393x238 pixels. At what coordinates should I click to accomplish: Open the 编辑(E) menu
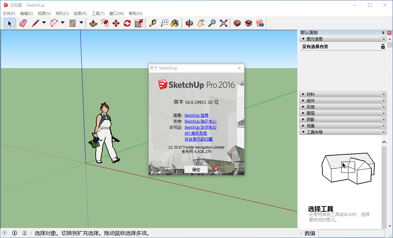click(26, 14)
